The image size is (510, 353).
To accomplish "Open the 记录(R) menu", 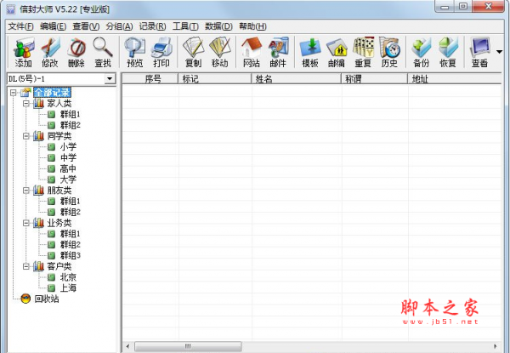I will coord(152,26).
